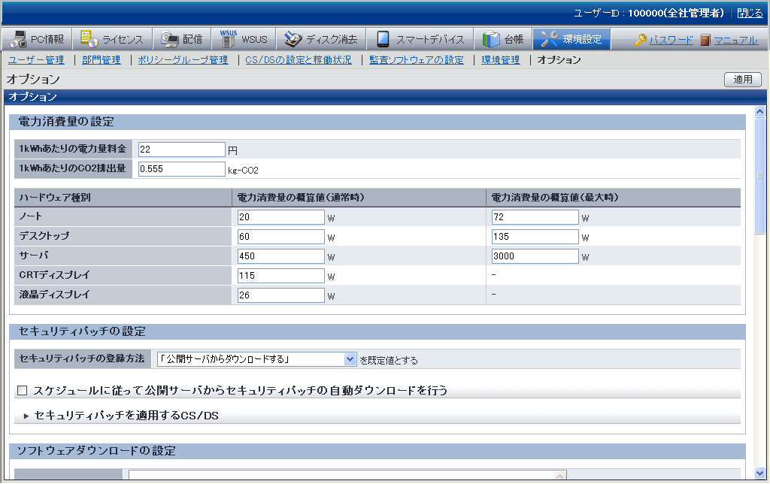Click the パスワード link

(671, 41)
